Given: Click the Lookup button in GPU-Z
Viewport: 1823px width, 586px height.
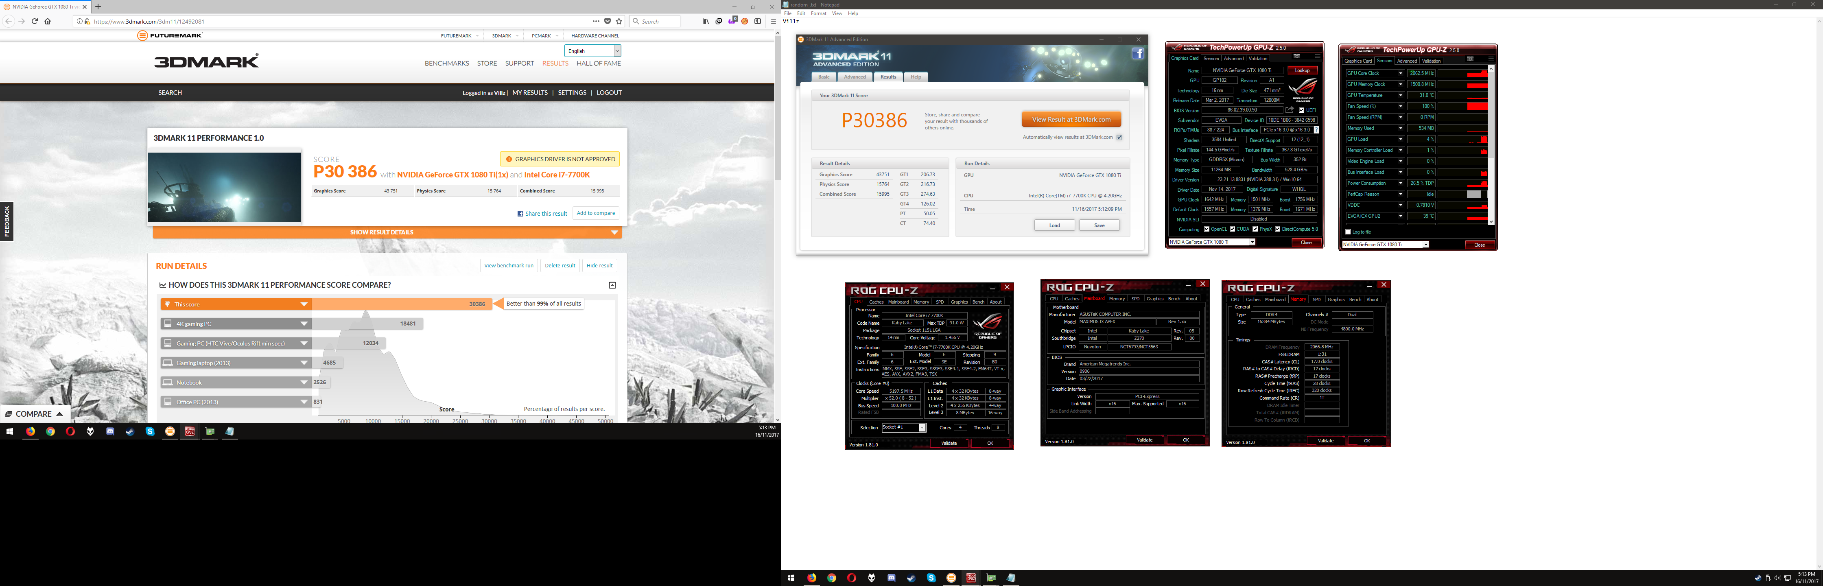Looking at the screenshot, I should point(1302,71).
